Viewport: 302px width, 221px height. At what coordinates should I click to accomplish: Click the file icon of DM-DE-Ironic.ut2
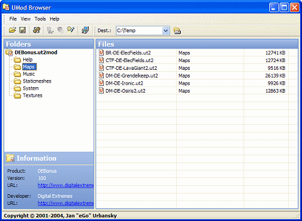click(101, 83)
